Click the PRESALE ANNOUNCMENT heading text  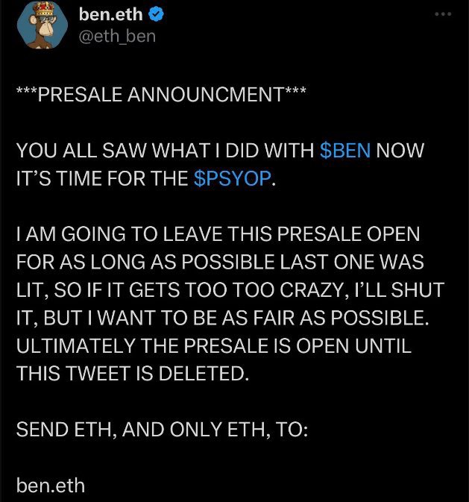pyautogui.click(x=161, y=95)
